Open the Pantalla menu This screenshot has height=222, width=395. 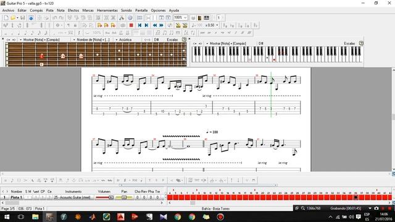pos(141,10)
